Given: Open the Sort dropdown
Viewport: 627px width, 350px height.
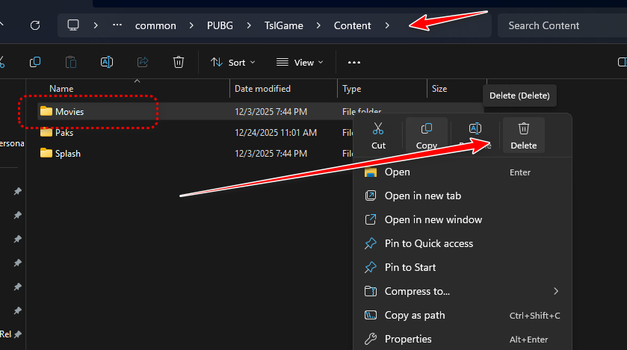Looking at the screenshot, I should [x=232, y=62].
